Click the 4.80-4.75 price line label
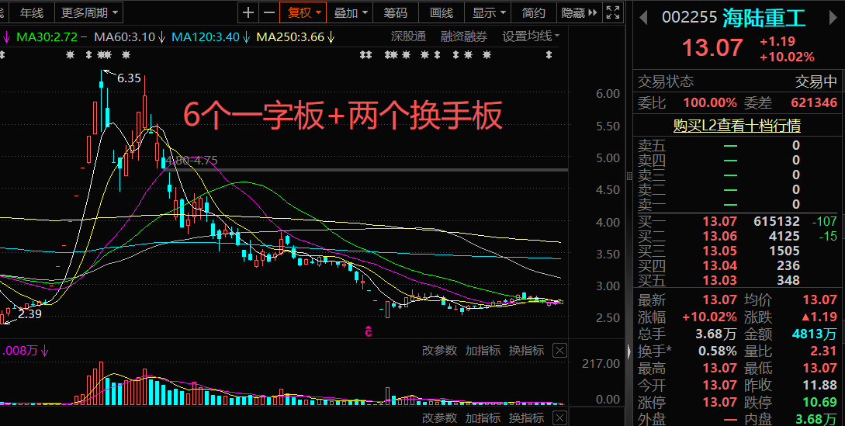 (x=192, y=161)
